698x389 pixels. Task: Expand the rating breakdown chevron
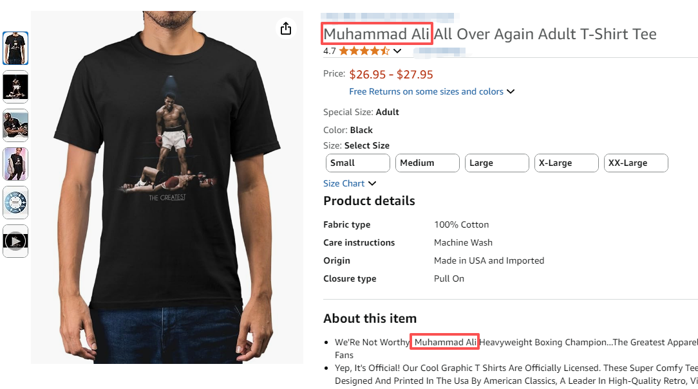pos(397,51)
